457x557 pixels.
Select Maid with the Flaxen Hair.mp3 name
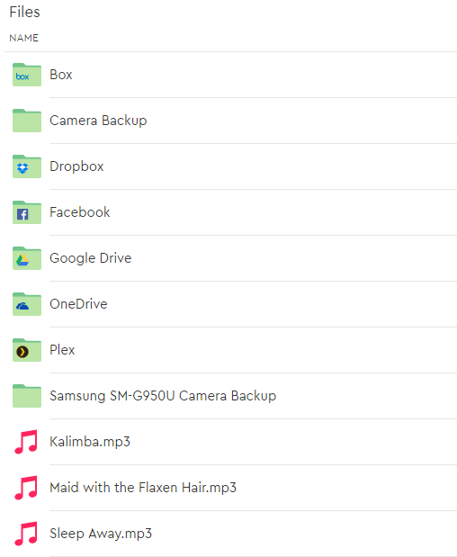point(143,488)
